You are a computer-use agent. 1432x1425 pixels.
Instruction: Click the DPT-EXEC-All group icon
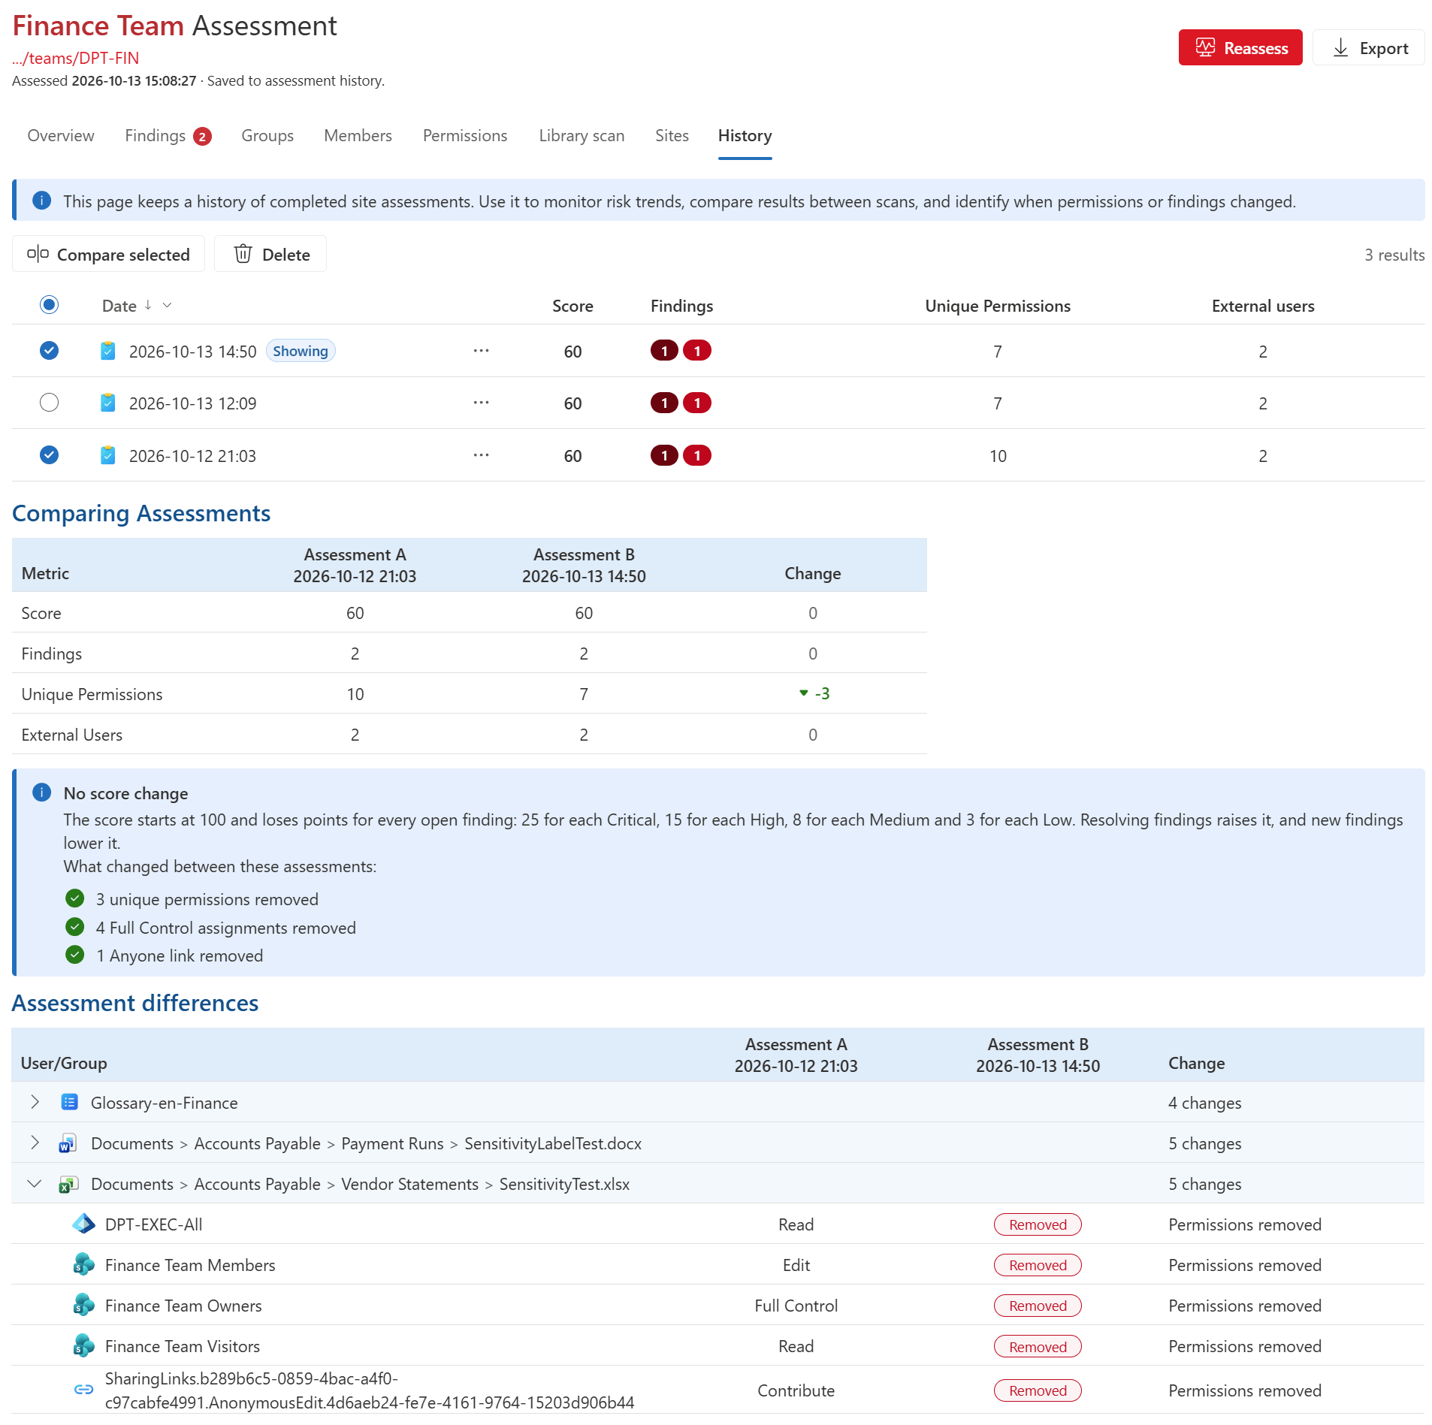pyautogui.click(x=83, y=1224)
